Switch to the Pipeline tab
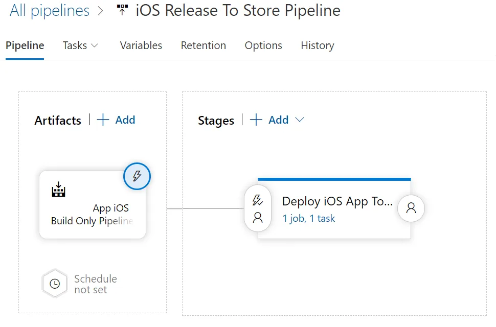The width and height of the screenshot is (496, 327). 25,45
